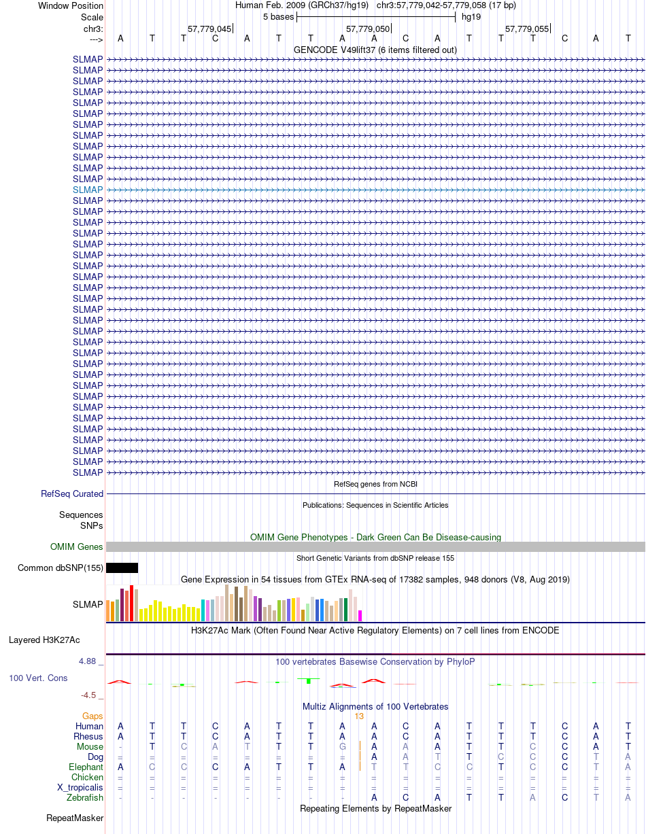
Task: Open the H3K27Ac Mark track title
Action: (375, 630)
